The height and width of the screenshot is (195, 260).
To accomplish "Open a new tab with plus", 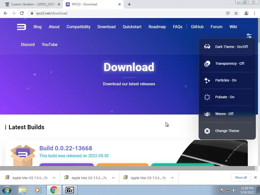I will 129,4.
